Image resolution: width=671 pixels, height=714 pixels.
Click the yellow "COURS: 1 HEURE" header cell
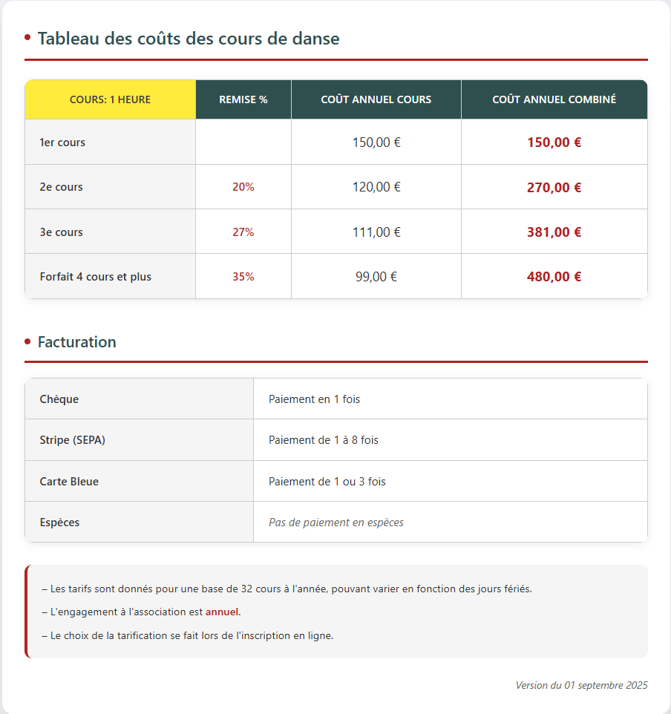pos(110,99)
